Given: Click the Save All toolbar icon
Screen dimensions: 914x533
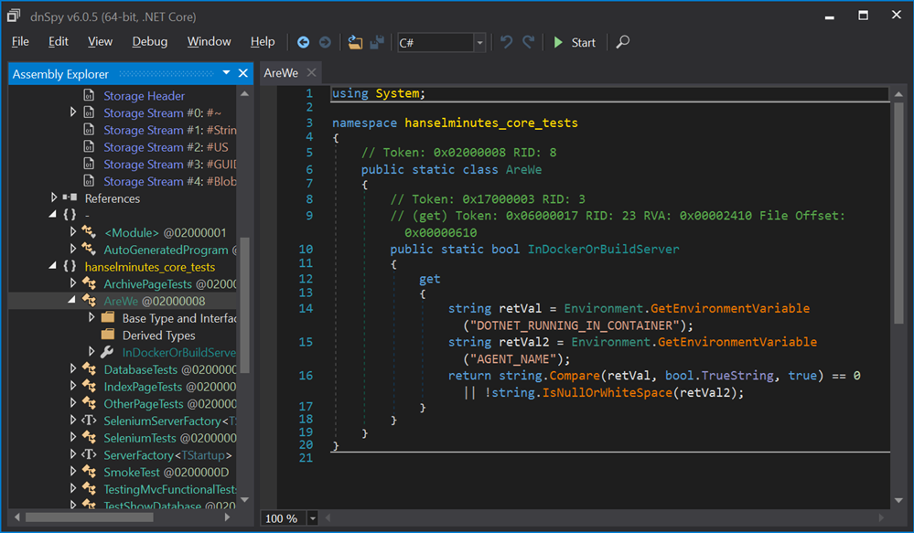Looking at the screenshot, I should click(x=376, y=42).
